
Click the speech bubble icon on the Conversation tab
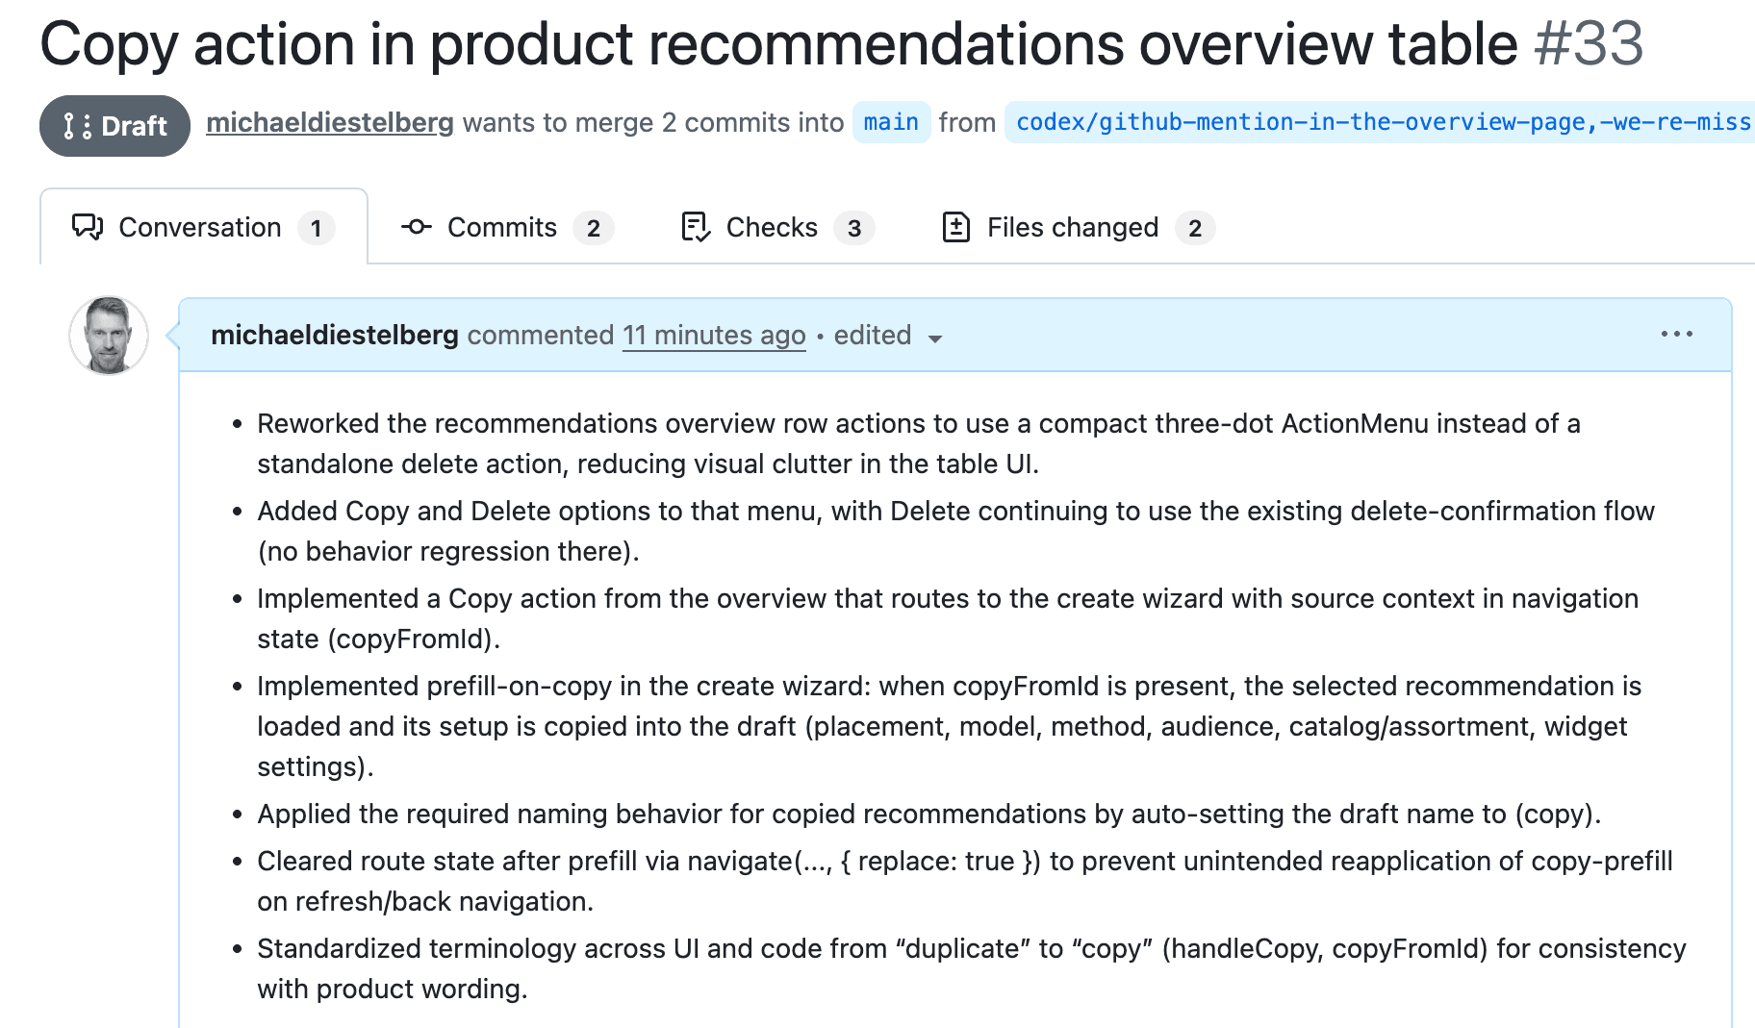(87, 227)
